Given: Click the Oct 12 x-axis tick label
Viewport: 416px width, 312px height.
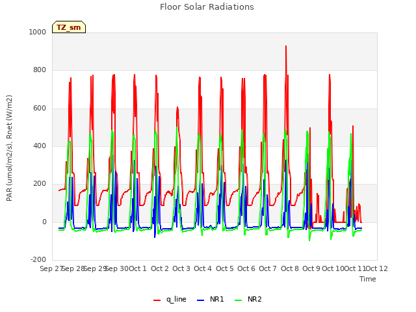Looking at the screenshot, I should point(376,268).
